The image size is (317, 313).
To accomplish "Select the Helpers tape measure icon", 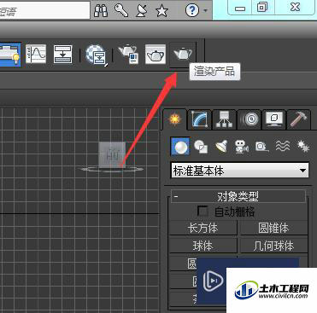I will point(261,147).
